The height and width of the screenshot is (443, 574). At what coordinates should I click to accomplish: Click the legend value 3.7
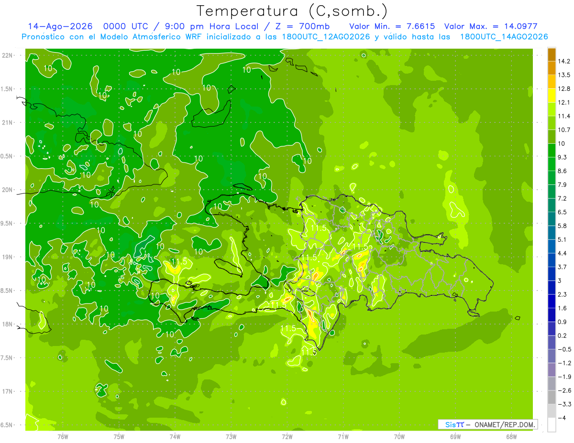562,267
